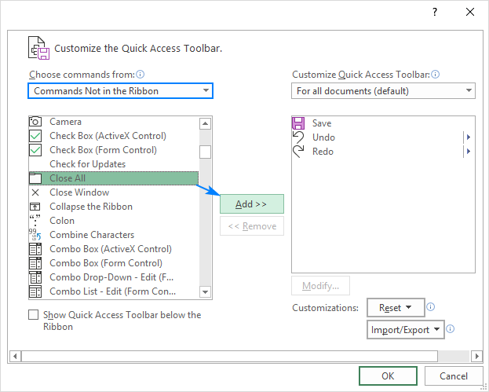Enable Show Quick Access Toolbar below the Ribbon
The height and width of the screenshot is (392, 489).
(x=33, y=315)
